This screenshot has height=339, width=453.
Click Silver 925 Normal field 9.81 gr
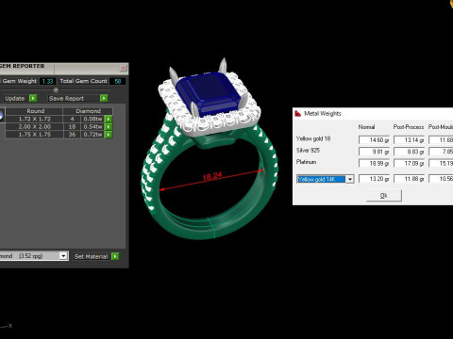coord(374,152)
